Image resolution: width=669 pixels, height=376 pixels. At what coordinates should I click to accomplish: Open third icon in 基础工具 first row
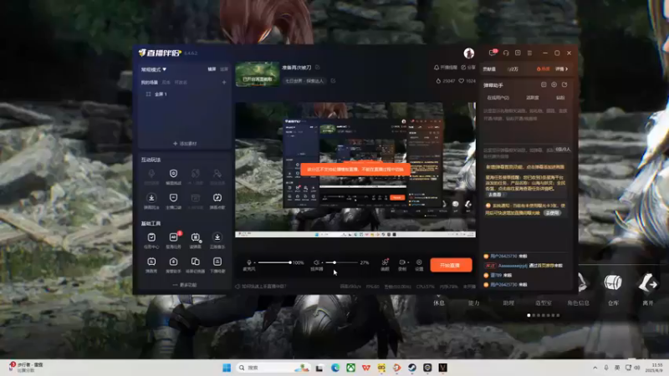(196, 237)
